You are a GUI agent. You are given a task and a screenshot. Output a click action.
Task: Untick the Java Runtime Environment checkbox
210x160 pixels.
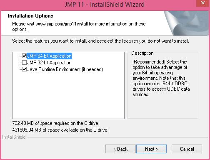point(24,69)
